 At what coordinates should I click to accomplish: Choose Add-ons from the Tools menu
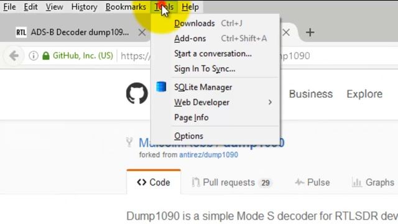[x=216, y=39]
